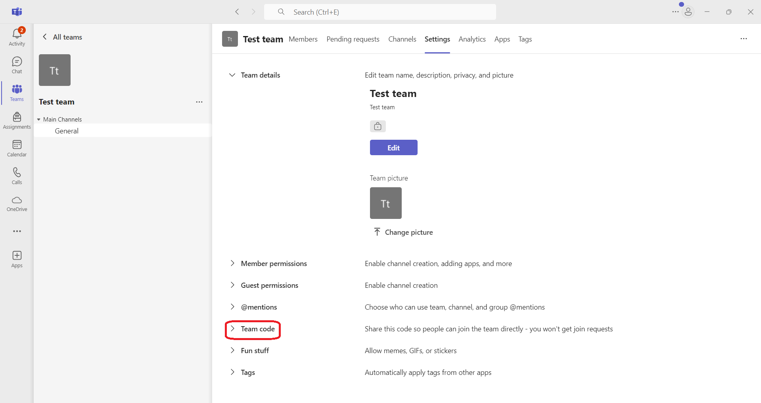
Task: Switch to Pending requests tab
Action: click(x=353, y=39)
